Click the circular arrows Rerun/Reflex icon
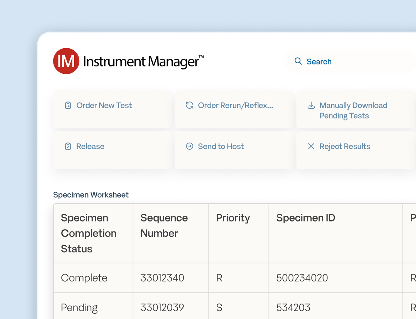This screenshot has height=319, width=416. [190, 105]
